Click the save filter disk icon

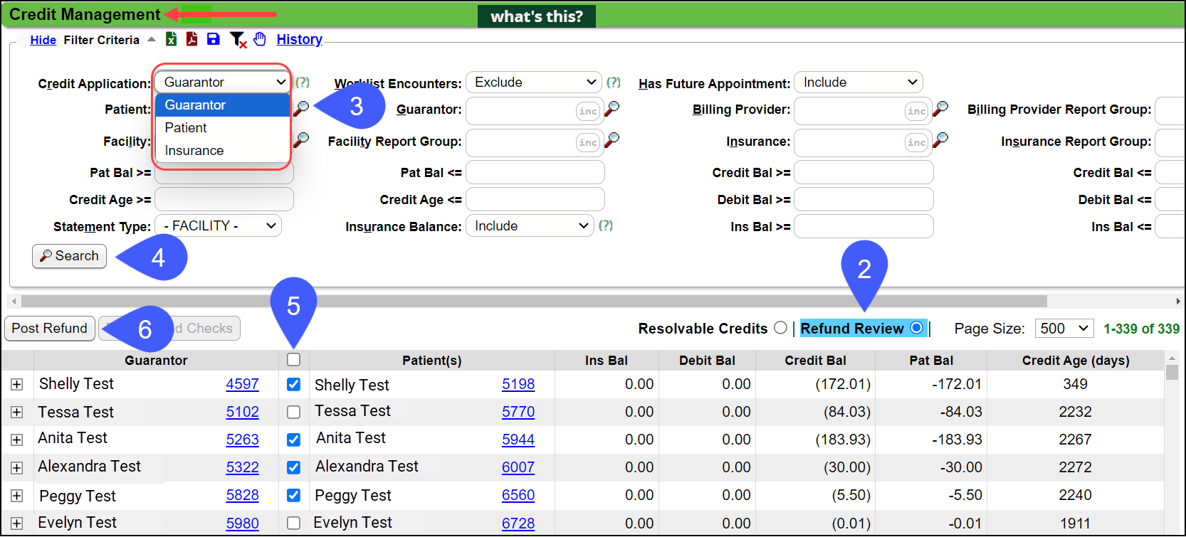point(213,39)
